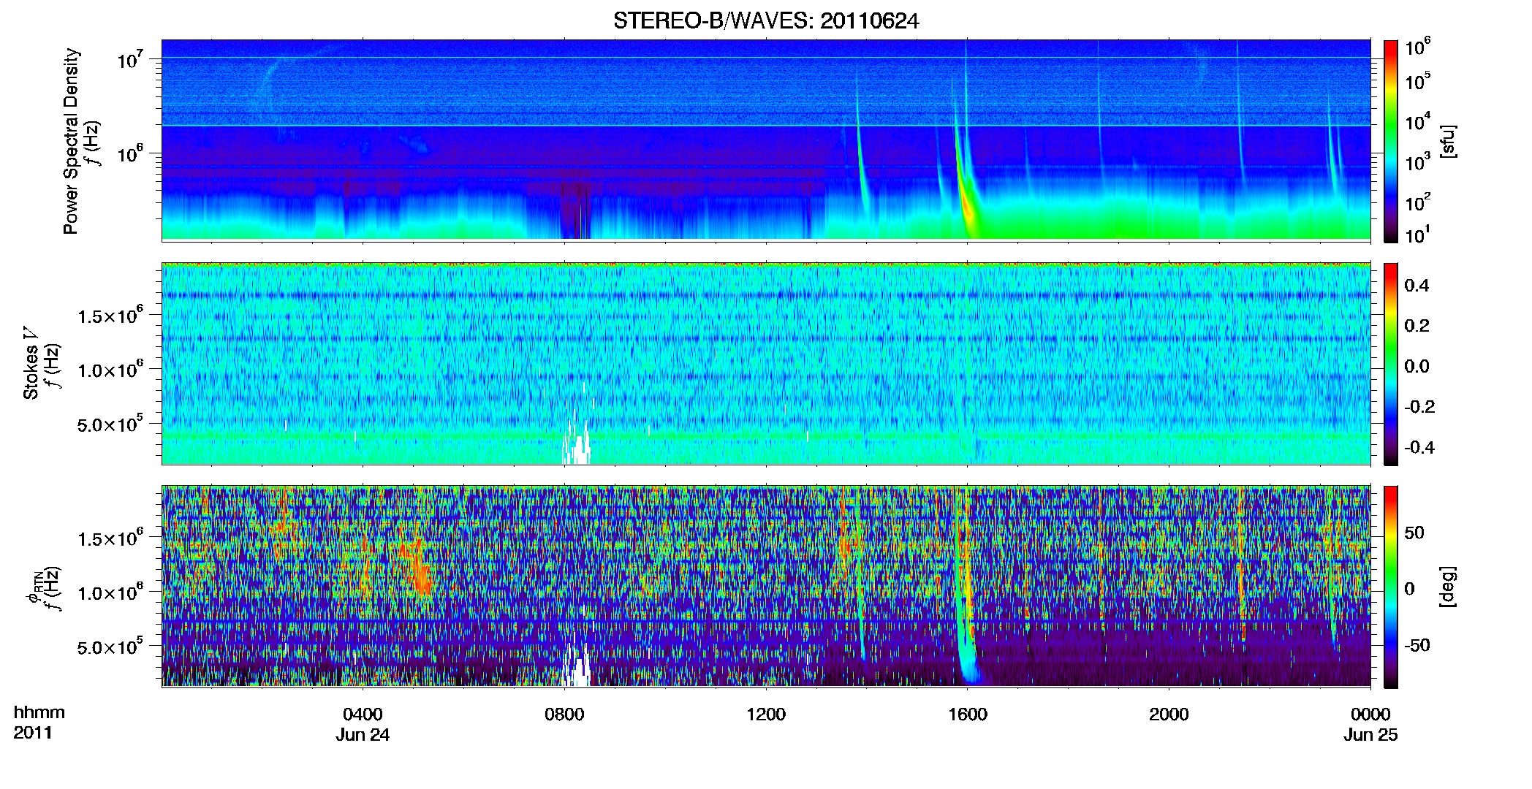Click the Stokes V color bar
Screen dimensions: 1532x789
(1391, 364)
